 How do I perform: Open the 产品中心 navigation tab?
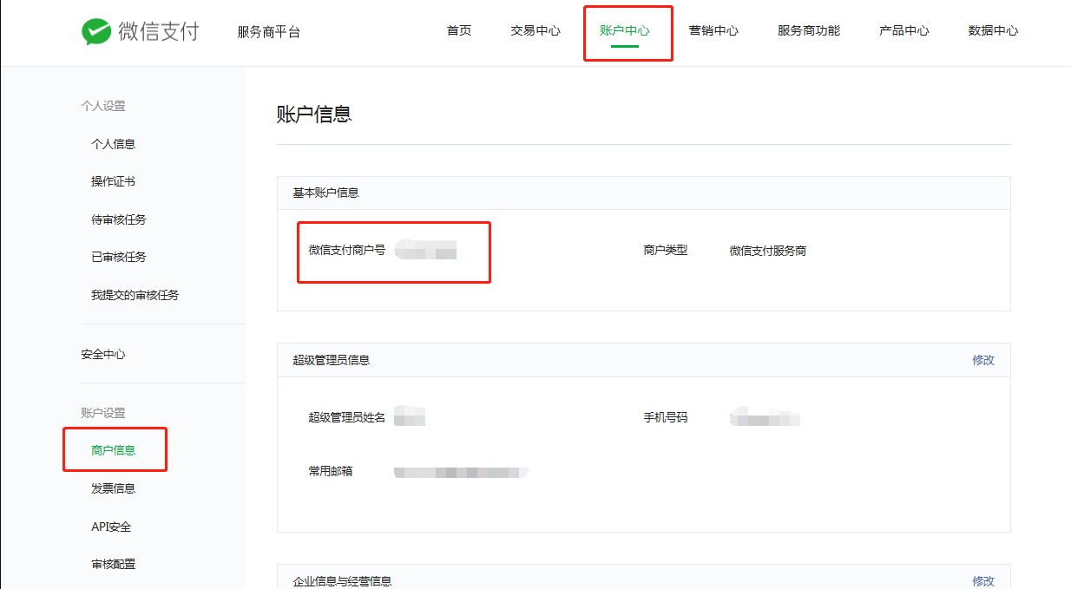point(903,30)
